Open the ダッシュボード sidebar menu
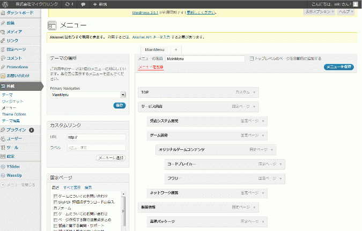 [19, 12]
